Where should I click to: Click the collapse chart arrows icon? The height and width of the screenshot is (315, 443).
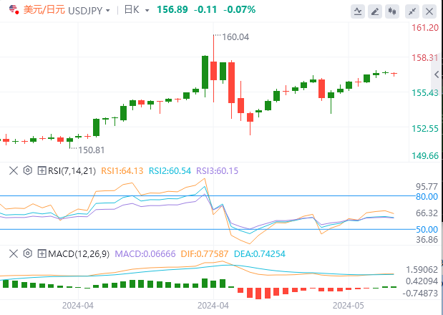coord(412,11)
